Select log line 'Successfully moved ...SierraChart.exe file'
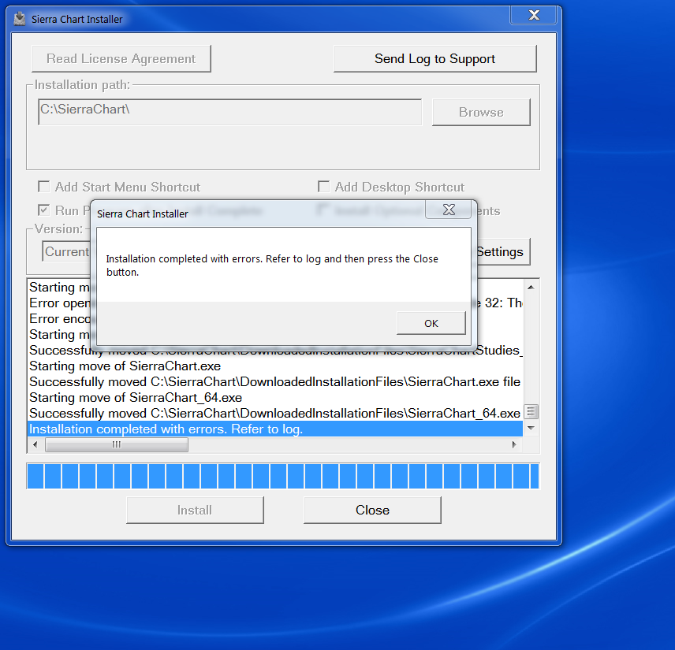This screenshot has height=650, width=675. click(275, 382)
